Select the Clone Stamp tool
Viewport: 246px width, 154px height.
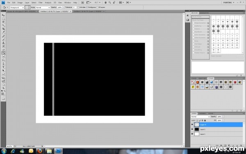pyautogui.click(x=3, y=43)
